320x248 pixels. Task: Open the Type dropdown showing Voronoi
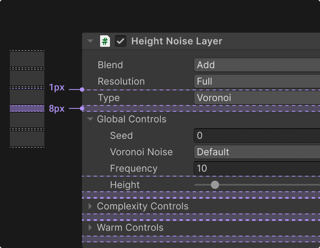pos(257,98)
